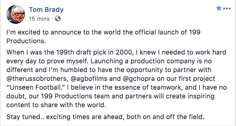Click the globe public privacy icon
Viewport: 236px width, 126px height.
tap(57, 18)
